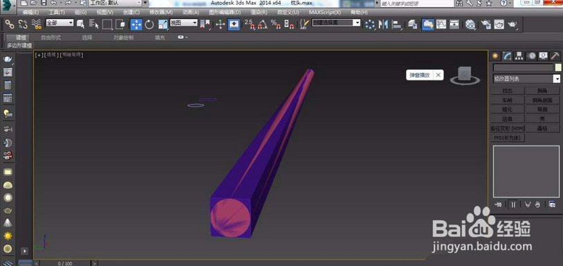Image resolution: width=563 pixels, height=266 pixels.
Task: Apply the 挤出 modifier button
Action: coord(508,91)
